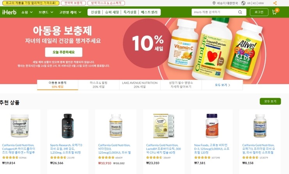Expand the 쇼핑 dropdown menu
289x174 pixels.
pos(27,13)
